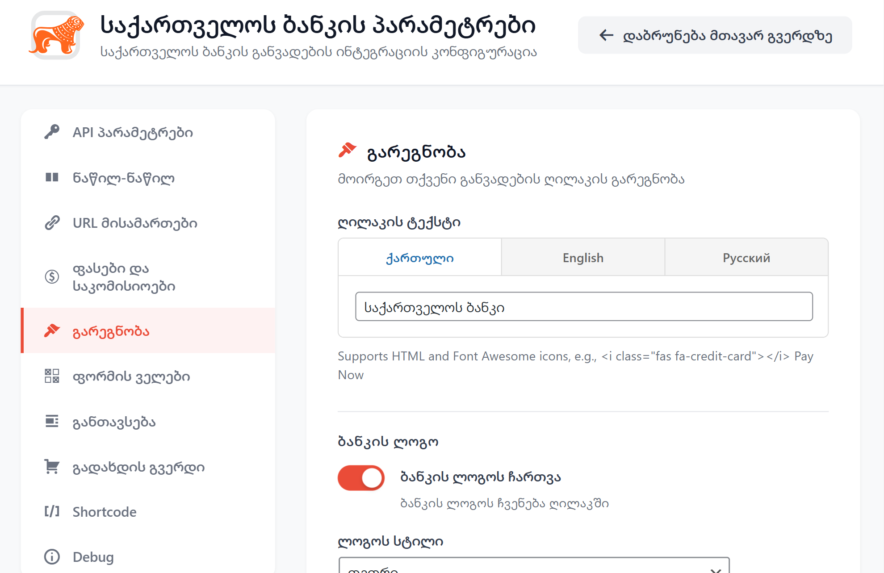Click the Bank of Georgia lion logo
This screenshot has width=884, height=573.
[56, 36]
